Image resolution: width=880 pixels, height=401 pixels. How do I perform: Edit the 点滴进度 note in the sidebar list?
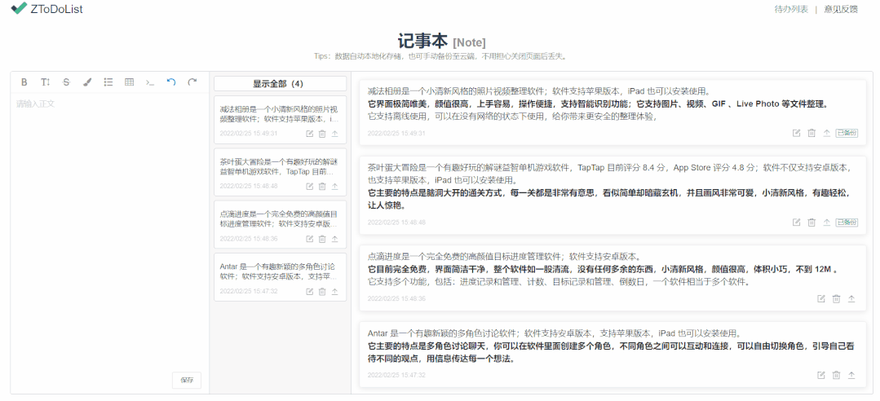(310, 239)
